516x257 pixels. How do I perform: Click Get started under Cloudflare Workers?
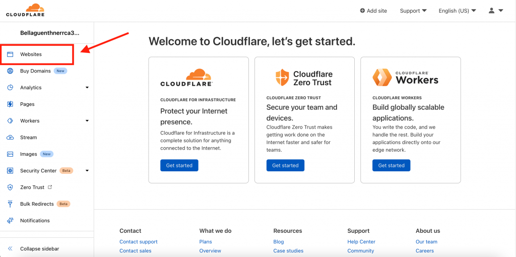[391, 165]
